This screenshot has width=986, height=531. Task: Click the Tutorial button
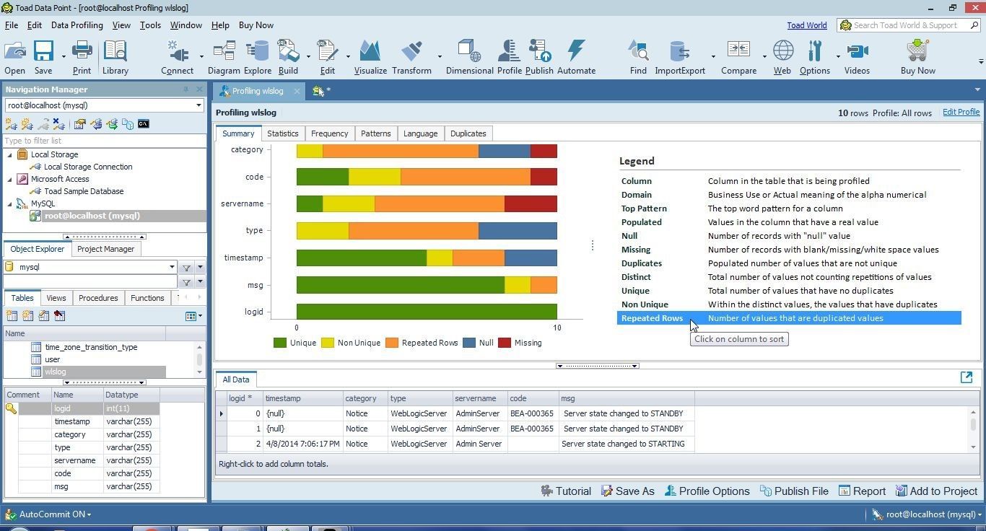(x=566, y=491)
